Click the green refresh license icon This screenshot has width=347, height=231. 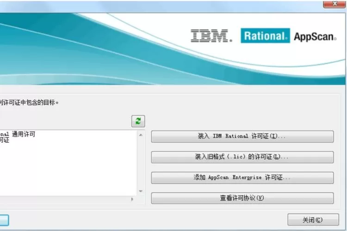[x=138, y=121]
